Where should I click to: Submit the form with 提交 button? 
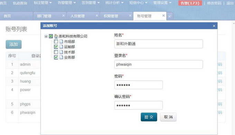pos(149,117)
